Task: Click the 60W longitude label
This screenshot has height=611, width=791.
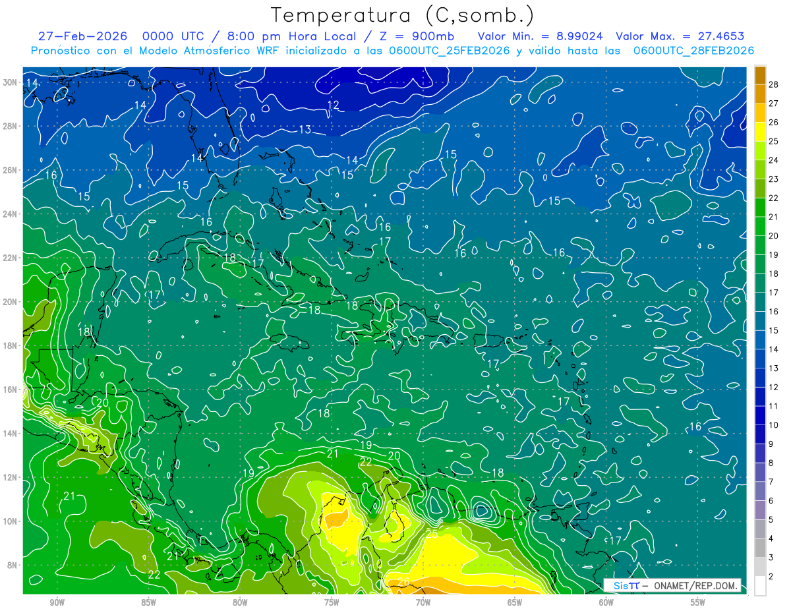Action: click(x=606, y=602)
